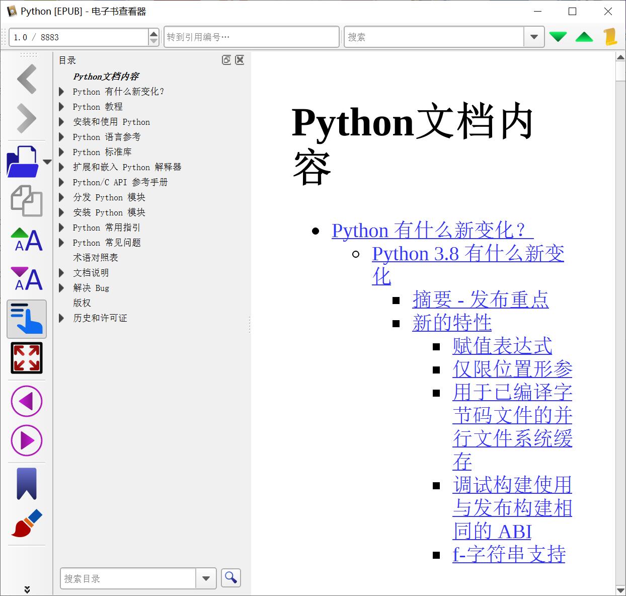Open the brush theme settings icon
626x596 pixels.
pos(26,524)
